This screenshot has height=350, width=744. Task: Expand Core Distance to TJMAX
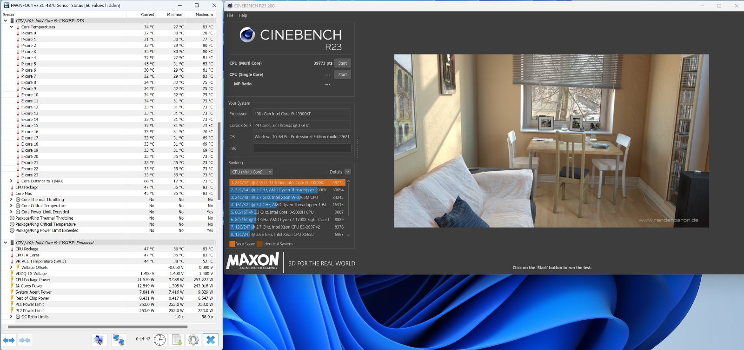[x=11, y=181]
